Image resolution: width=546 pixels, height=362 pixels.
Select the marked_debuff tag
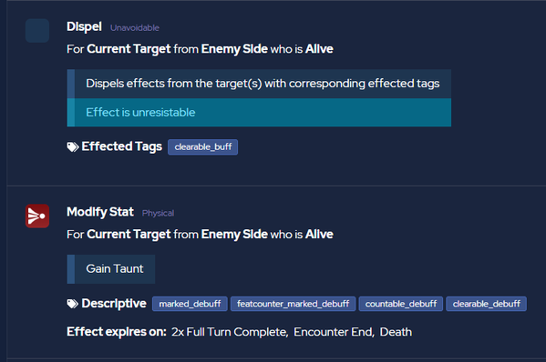190,304
